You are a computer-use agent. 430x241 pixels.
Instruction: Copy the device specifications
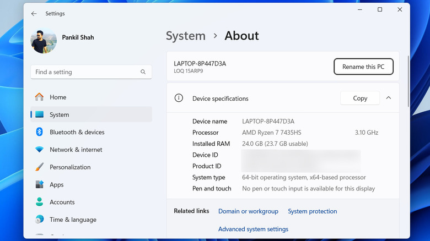pyautogui.click(x=360, y=98)
